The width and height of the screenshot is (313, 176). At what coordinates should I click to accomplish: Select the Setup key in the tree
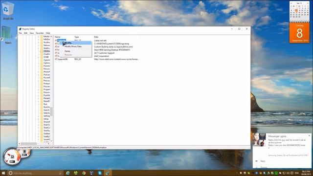pyautogui.click(x=46, y=119)
